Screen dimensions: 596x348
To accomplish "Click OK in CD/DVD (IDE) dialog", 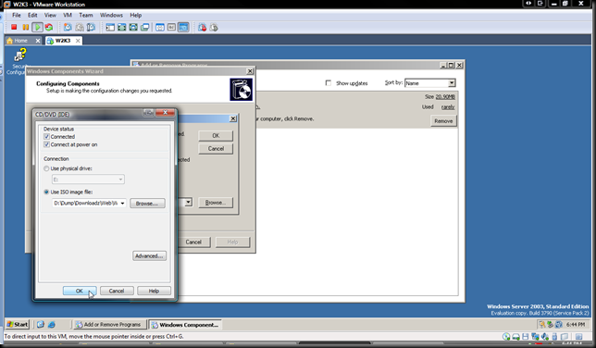I will coord(79,291).
